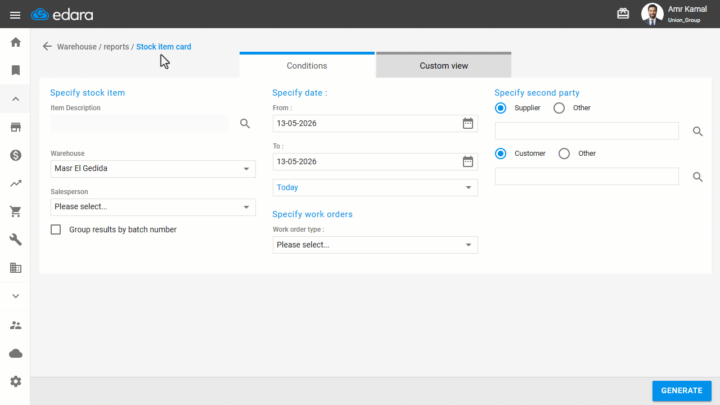Click the Item Description input field
This screenshot has height=405, width=720.
click(x=140, y=124)
